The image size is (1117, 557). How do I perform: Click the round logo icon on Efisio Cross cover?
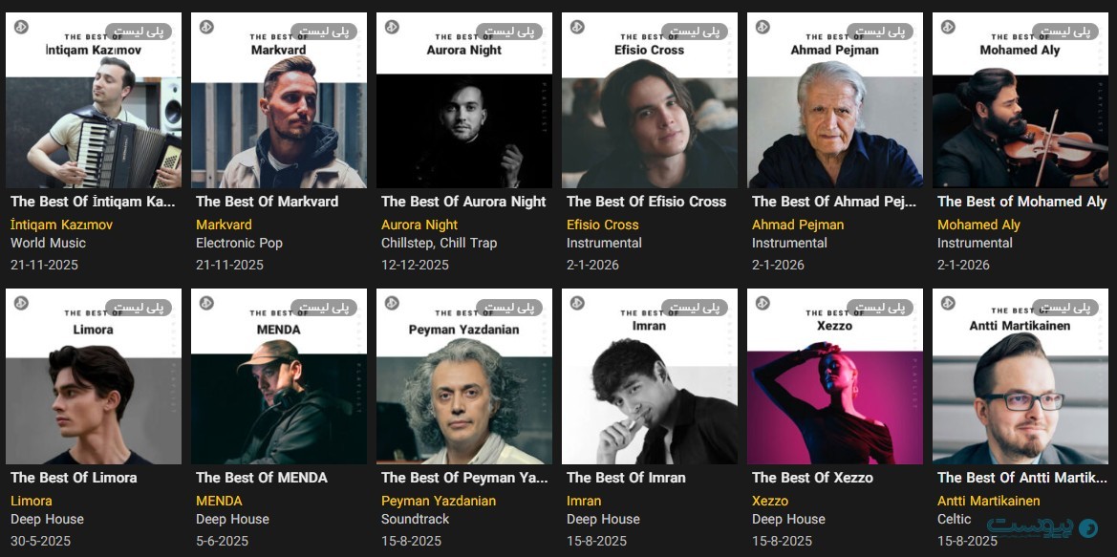coord(577,27)
